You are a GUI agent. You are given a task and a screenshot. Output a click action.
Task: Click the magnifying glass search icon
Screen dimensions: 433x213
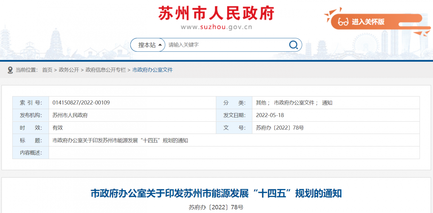pyautogui.click(x=293, y=44)
